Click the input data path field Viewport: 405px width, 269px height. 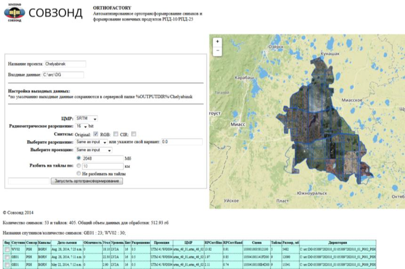(63, 75)
